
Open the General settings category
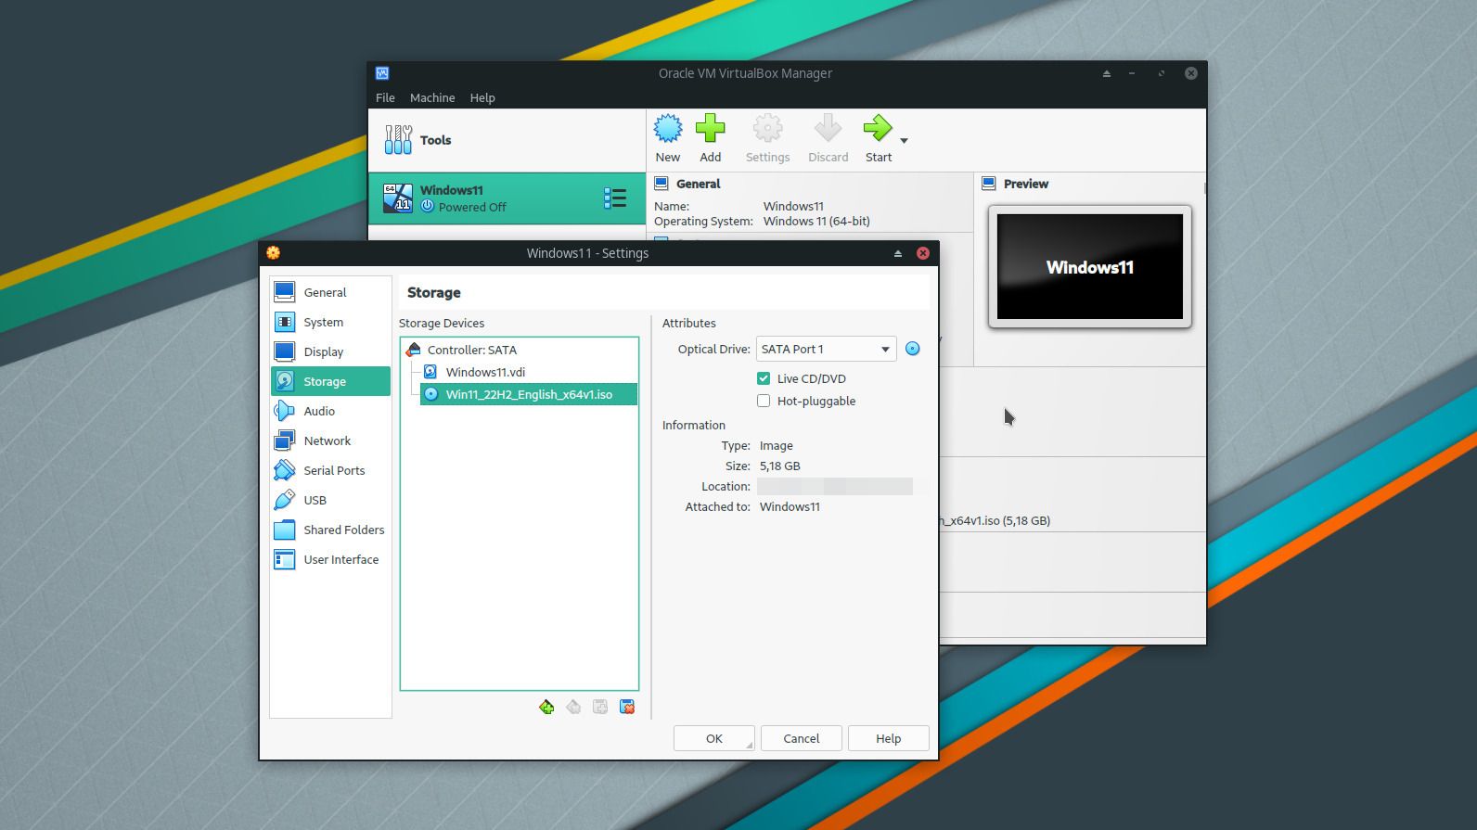coord(330,292)
